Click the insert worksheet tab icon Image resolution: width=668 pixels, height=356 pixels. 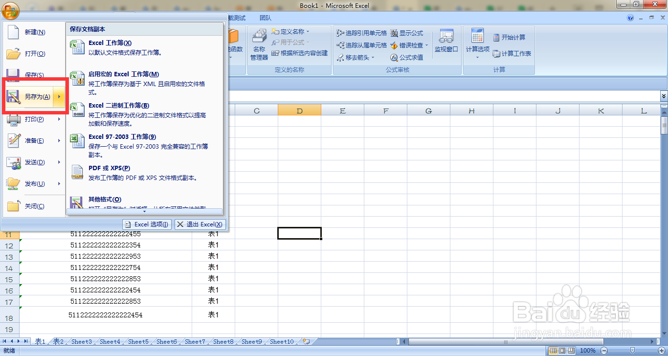(x=306, y=342)
